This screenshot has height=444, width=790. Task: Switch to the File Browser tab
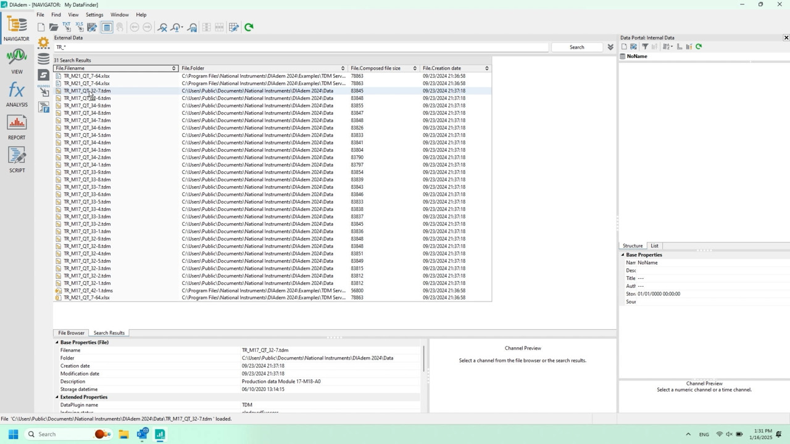72,333
